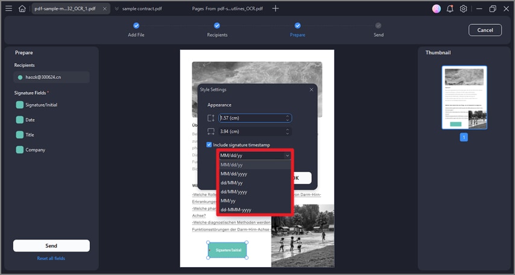The width and height of the screenshot is (515, 275).
Task: Switch to Pages From pdf outlines_OCR.pdf tab
Action: (x=227, y=9)
